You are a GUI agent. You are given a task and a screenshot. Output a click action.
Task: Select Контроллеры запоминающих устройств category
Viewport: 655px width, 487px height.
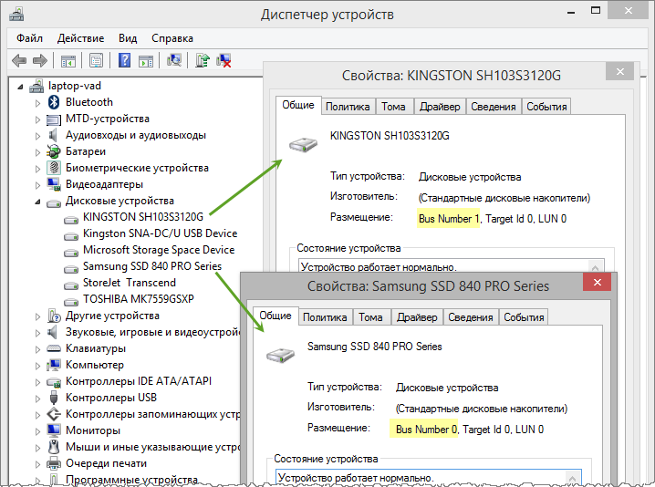click(153, 414)
